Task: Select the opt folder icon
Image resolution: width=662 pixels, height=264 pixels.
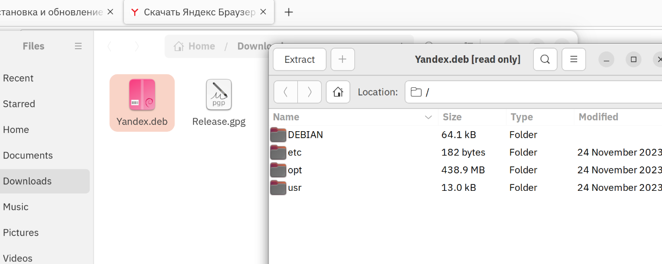Action: tap(278, 170)
